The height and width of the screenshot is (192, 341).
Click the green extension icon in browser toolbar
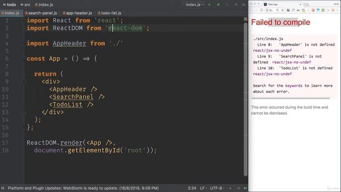coord(323,10)
